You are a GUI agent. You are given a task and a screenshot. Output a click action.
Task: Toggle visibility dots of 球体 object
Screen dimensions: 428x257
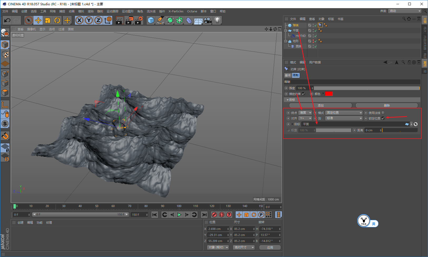coord(313,25)
